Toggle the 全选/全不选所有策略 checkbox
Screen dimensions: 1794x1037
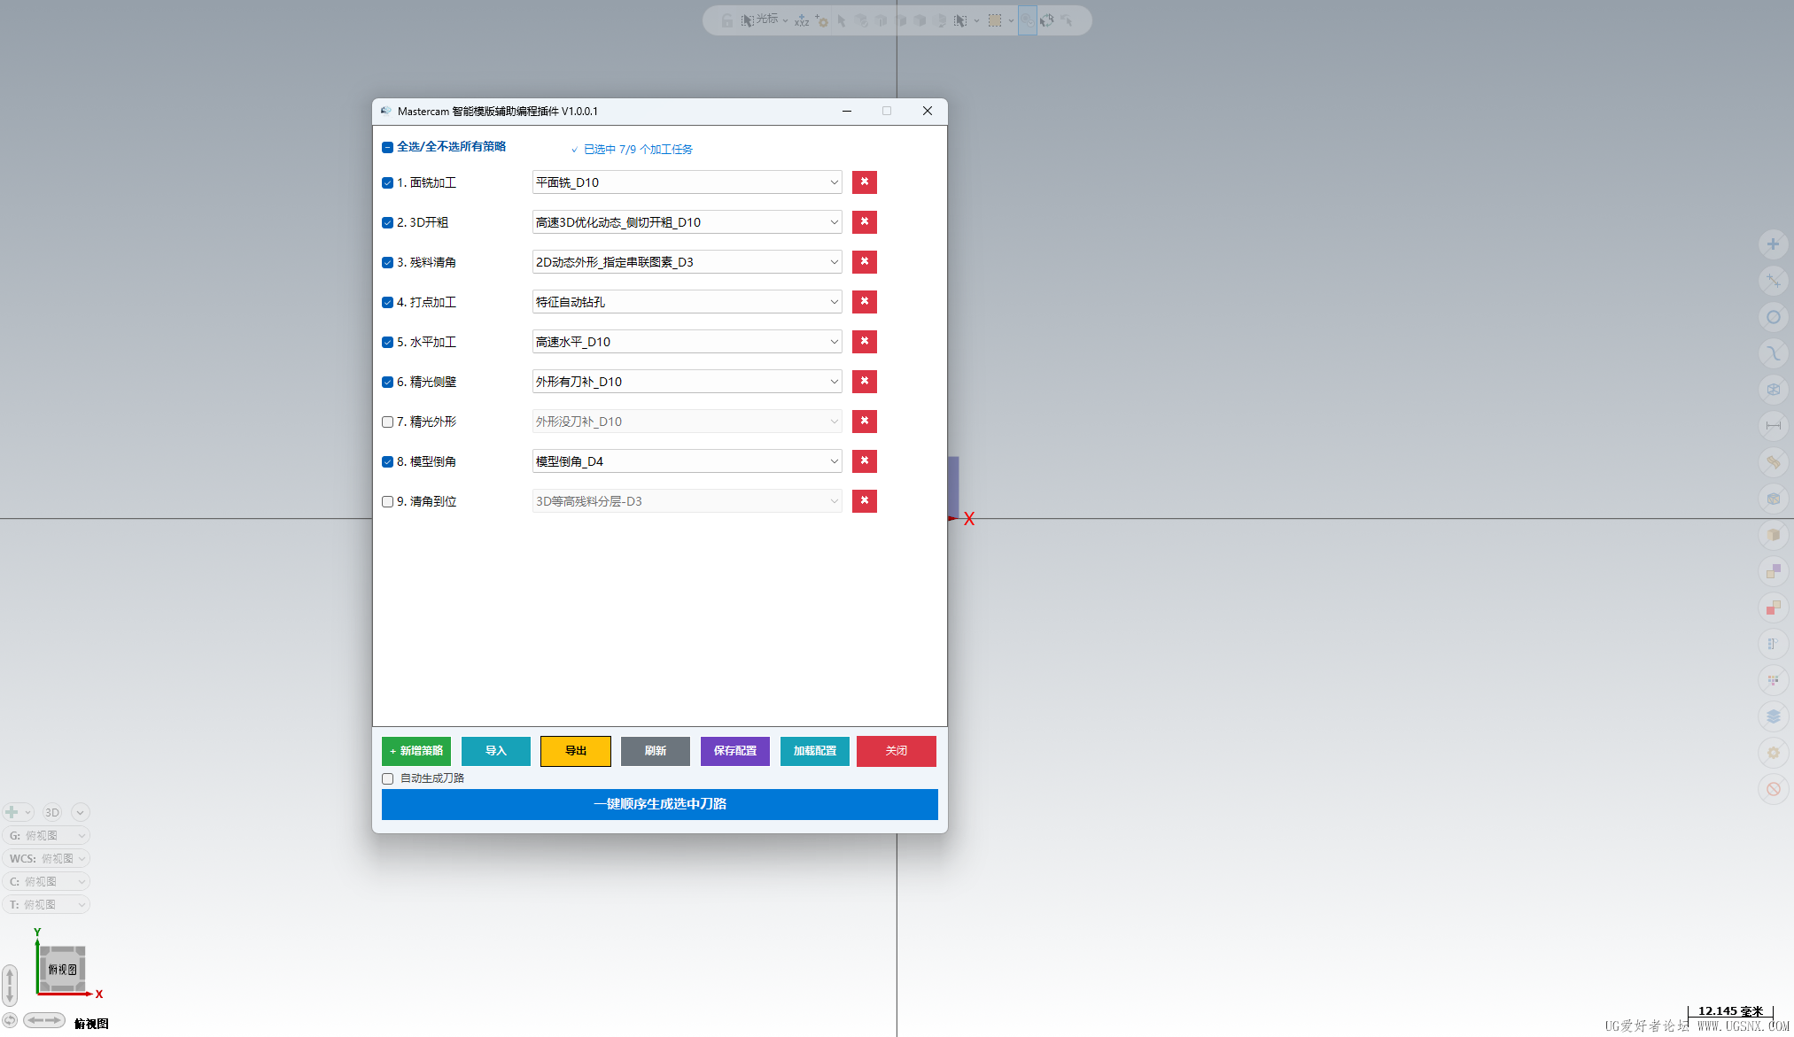click(x=387, y=147)
